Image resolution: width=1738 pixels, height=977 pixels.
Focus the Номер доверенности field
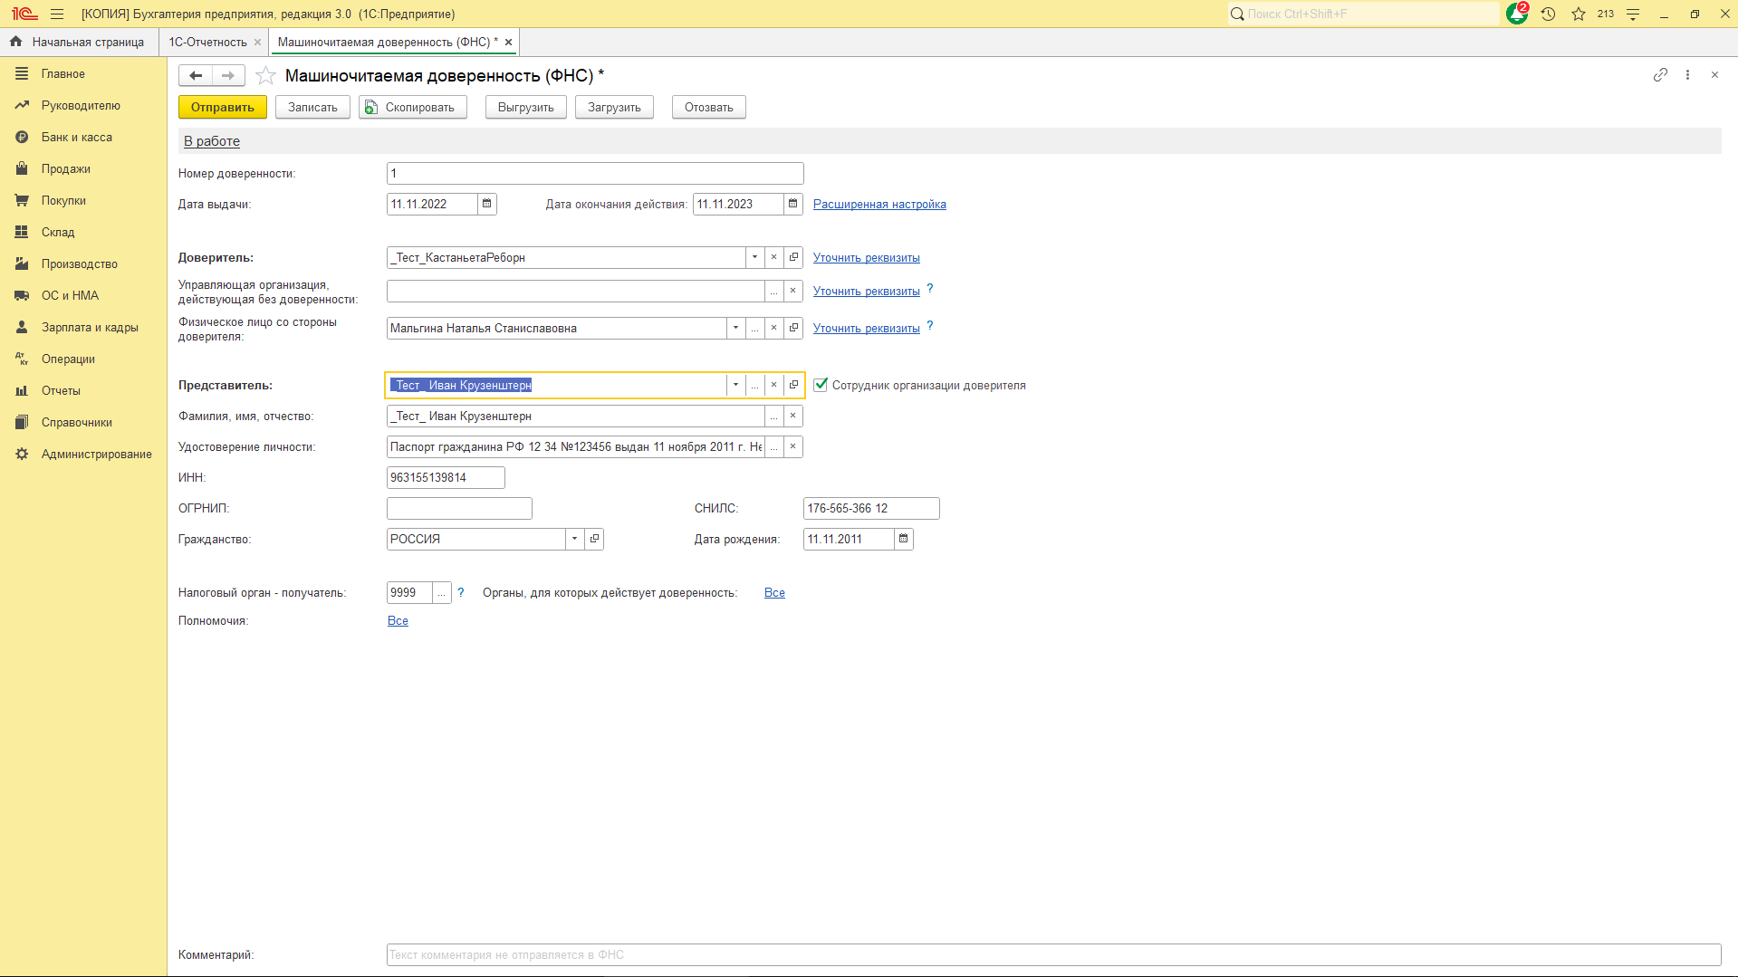[x=595, y=173]
